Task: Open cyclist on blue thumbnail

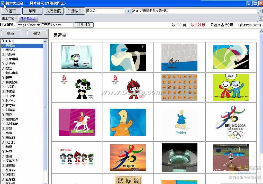Action: click(179, 57)
